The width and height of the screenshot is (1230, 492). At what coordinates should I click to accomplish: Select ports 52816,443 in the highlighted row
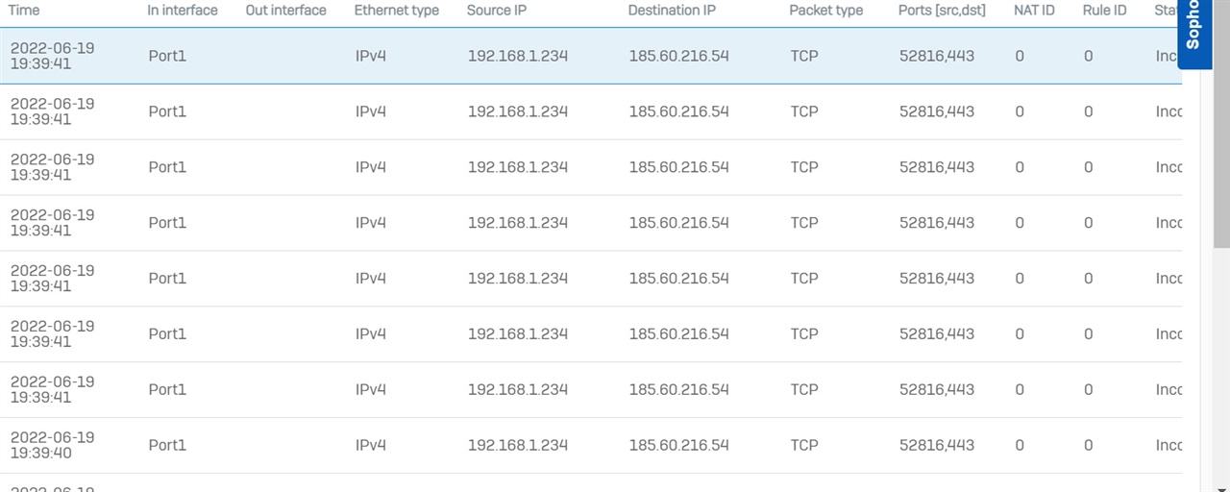pos(936,56)
